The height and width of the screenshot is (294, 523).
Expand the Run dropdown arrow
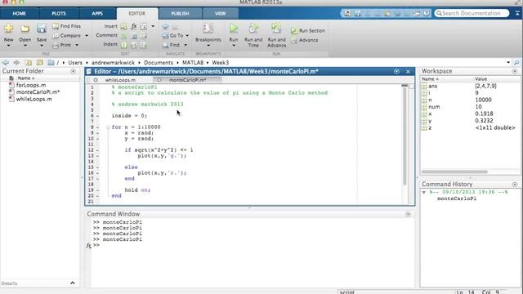[x=234, y=46]
